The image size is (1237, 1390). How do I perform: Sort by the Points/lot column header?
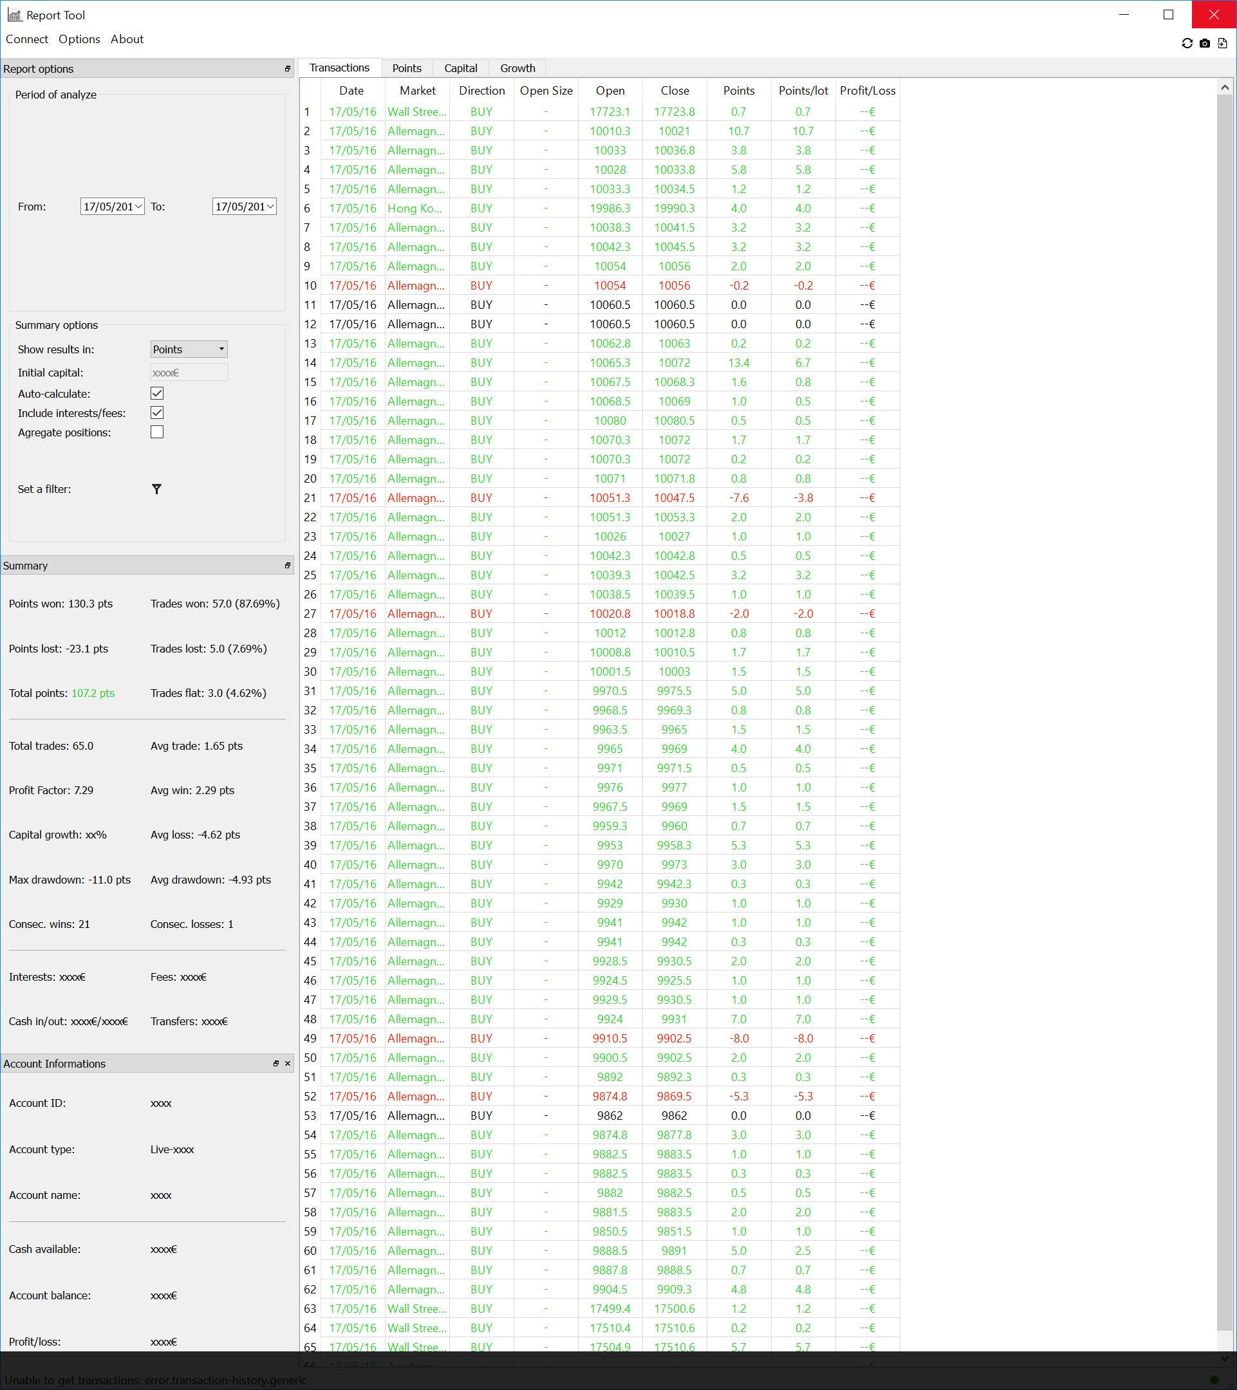coord(803,91)
